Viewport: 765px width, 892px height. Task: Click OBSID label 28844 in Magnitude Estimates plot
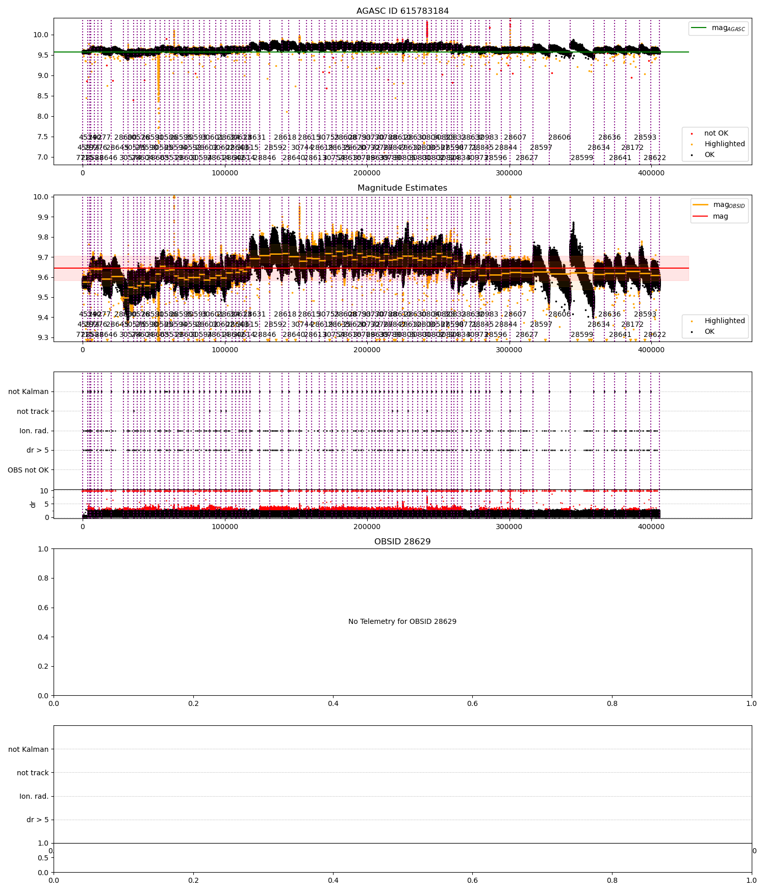point(506,325)
